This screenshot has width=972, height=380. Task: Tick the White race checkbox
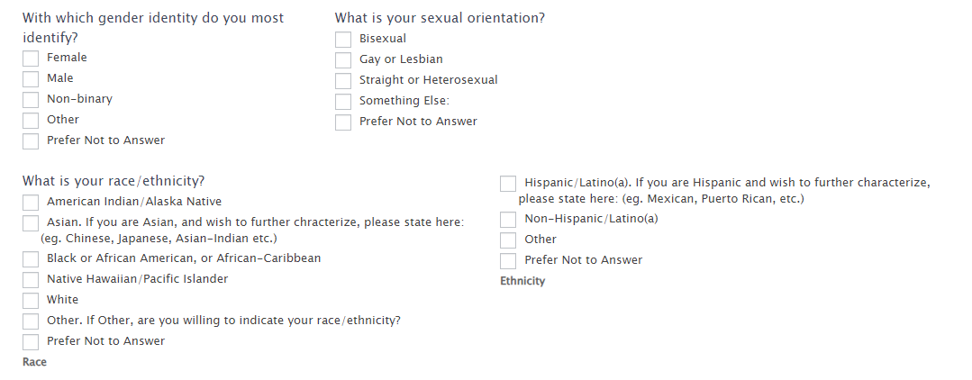(x=31, y=301)
